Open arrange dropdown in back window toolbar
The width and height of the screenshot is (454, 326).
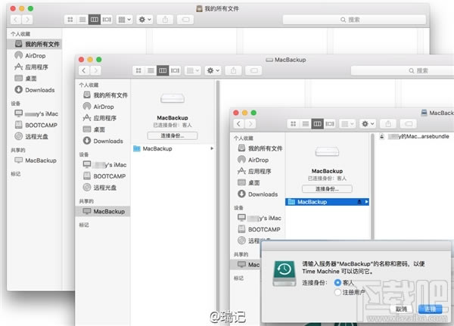tap(125, 20)
